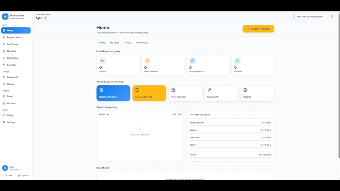Viewport: 340px width, 191px height.
Task: Click the Need attention stat card
Action: coord(163,65)
